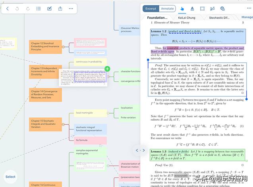Select Chapter 13 Independent Increments node
Screen dimensions: 253x187
click(46, 72)
